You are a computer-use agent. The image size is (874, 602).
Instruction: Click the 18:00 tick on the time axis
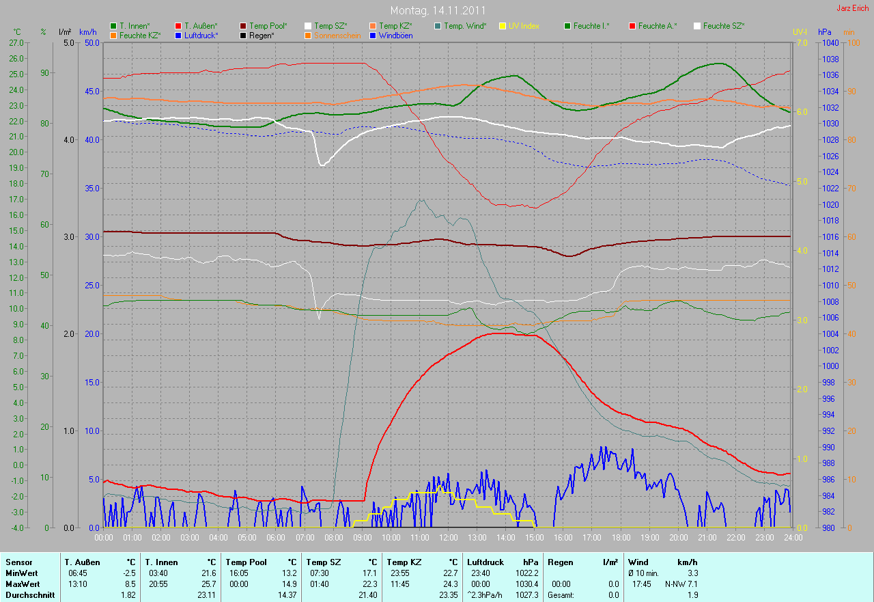(620, 537)
